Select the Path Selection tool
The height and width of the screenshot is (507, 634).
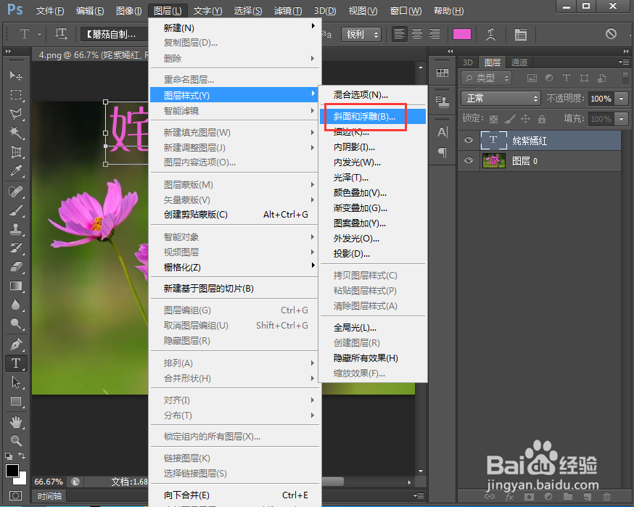(16, 382)
